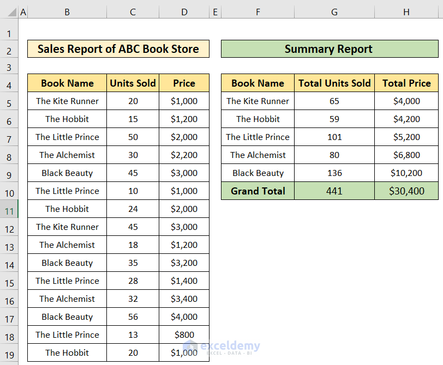Select the Book Name header in summary table
This screenshot has width=443, height=365.
click(257, 83)
